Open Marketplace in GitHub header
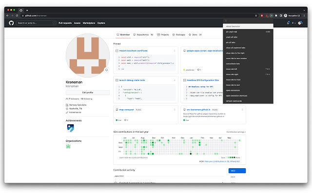This screenshot has width=312, height=195. coord(89,23)
